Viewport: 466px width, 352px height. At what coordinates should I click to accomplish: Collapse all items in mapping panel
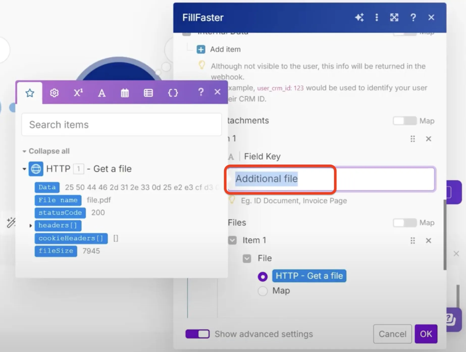(46, 151)
